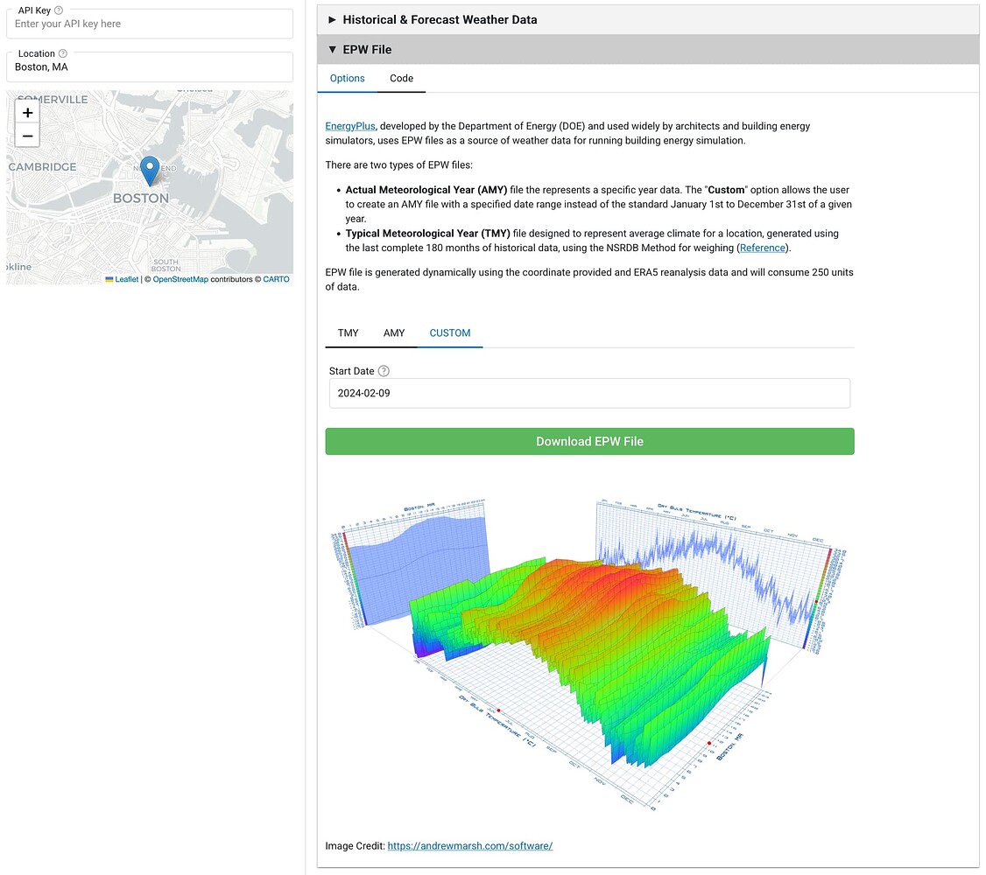The width and height of the screenshot is (986, 875).
Task: Zoom out on the map
Action: click(28, 136)
